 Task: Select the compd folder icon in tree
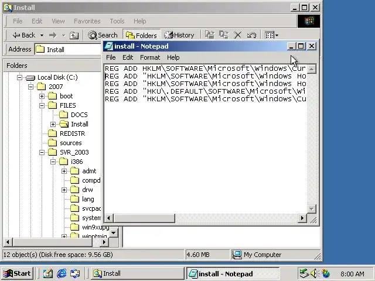74,180
